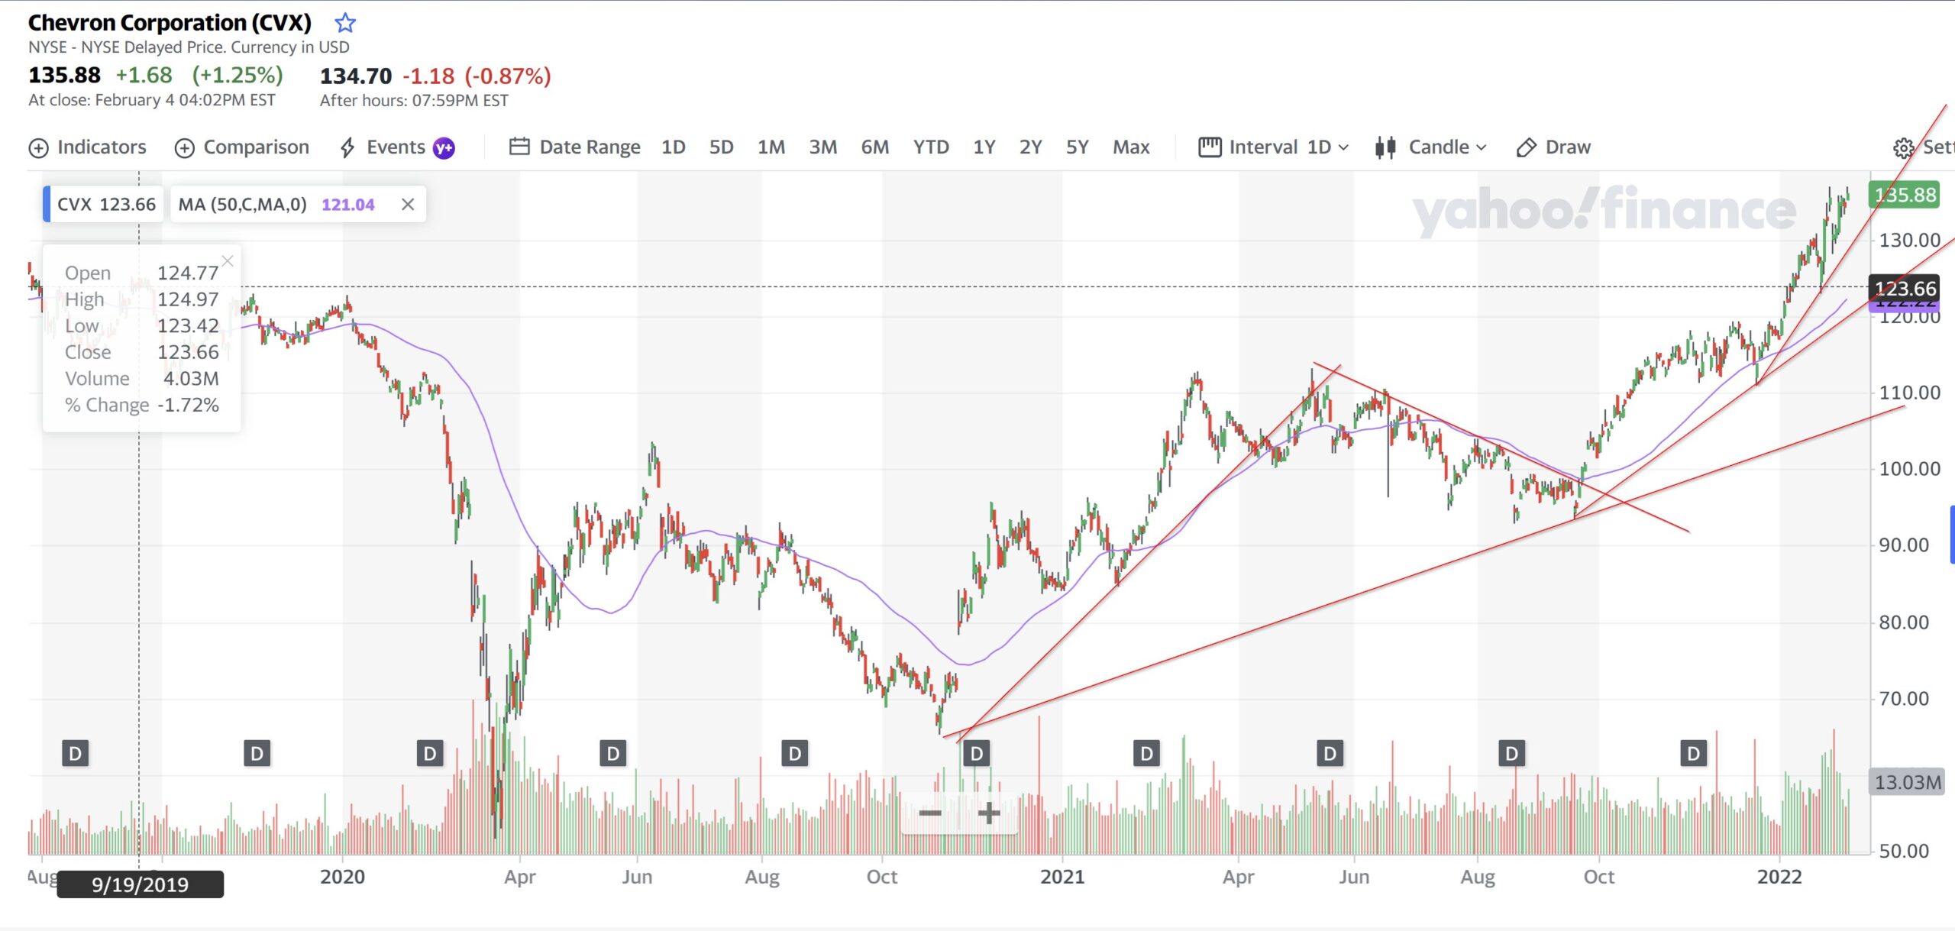Zoom in the chart with plus

tap(989, 813)
